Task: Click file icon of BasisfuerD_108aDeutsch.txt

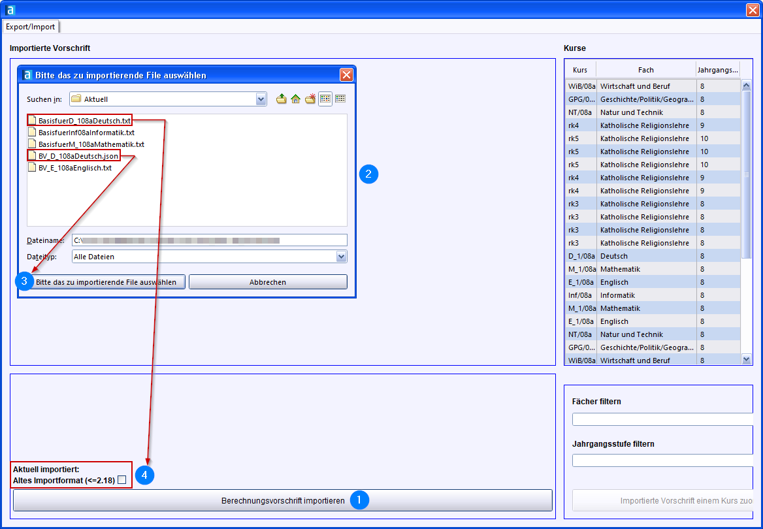Action: [x=32, y=120]
